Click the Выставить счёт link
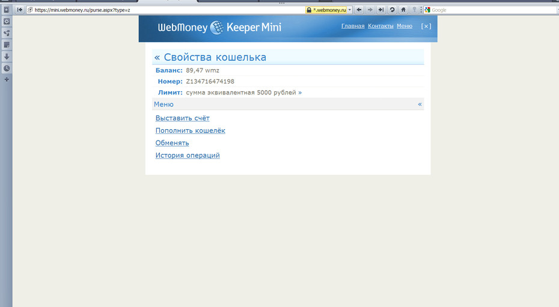559x307 pixels. point(183,118)
